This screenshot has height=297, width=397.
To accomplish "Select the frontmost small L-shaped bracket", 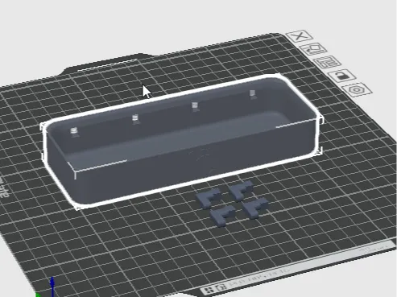I will pos(223,216).
